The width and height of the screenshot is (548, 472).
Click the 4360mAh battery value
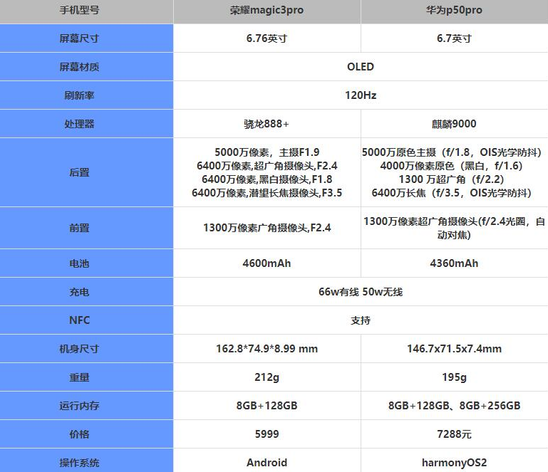[454, 263]
